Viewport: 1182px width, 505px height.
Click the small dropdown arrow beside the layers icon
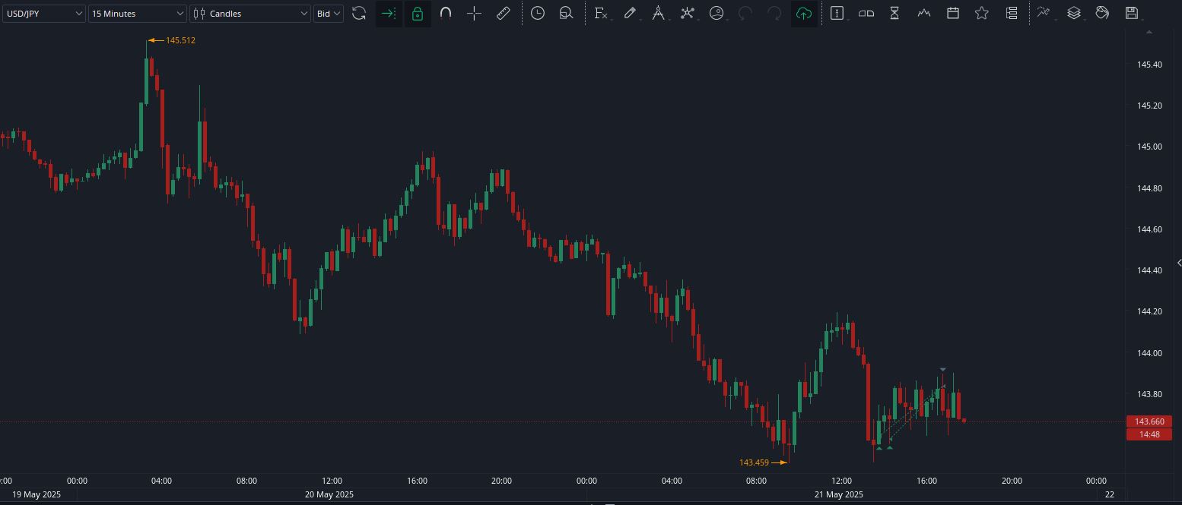(1084, 20)
